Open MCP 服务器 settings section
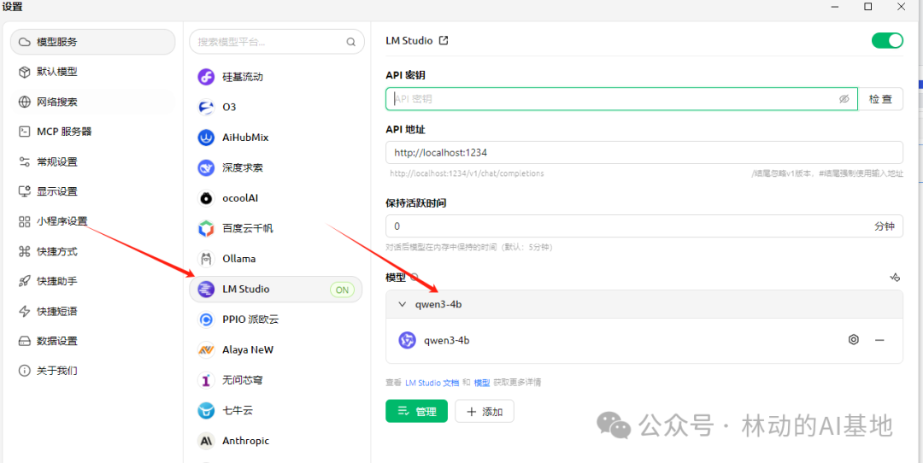The height and width of the screenshot is (463, 923). [93, 132]
